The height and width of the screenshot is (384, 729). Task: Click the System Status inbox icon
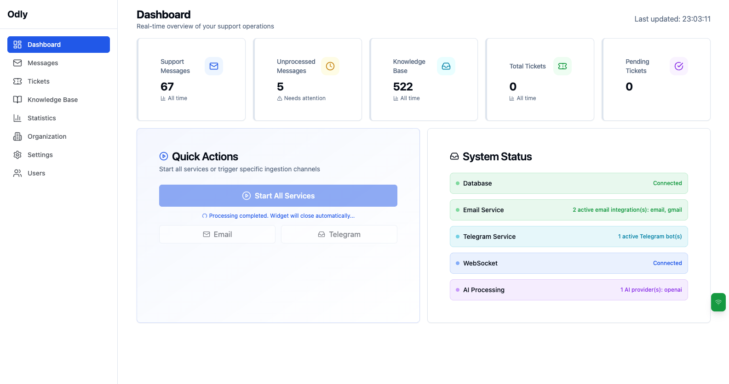(x=454, y=156)
